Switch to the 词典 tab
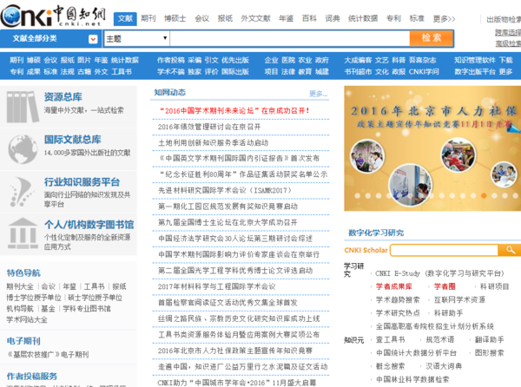This screenshot has width=521, height=387. pos(333,18)
